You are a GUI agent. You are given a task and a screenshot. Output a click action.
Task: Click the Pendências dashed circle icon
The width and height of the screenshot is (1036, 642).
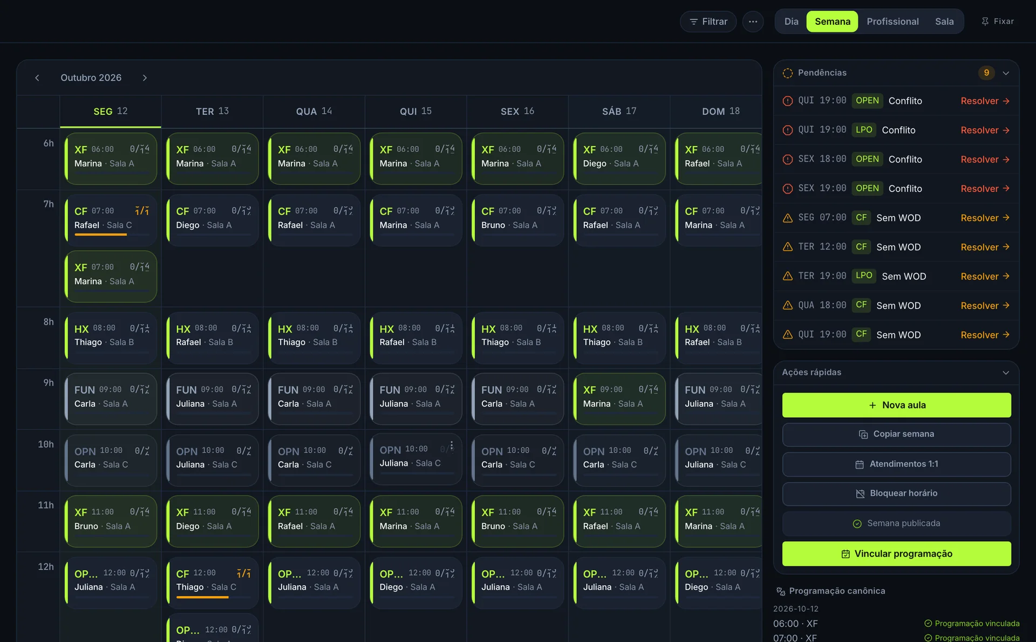[788, 73]
